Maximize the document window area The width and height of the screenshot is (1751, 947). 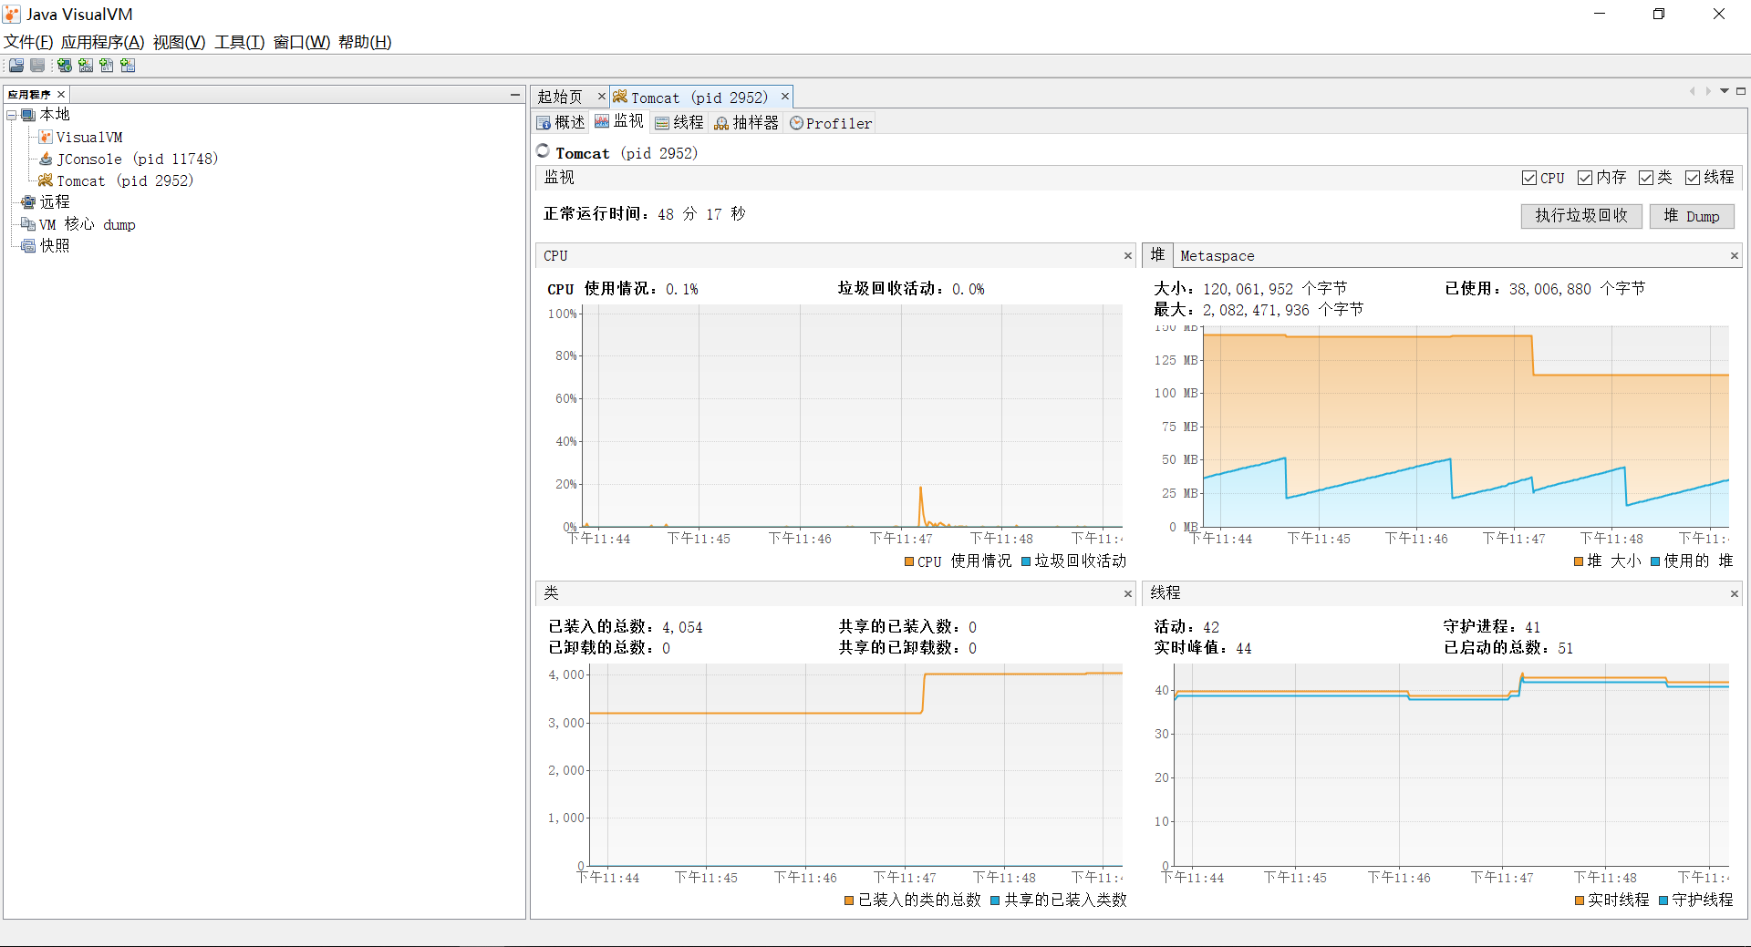click(x=1741, y=91)
